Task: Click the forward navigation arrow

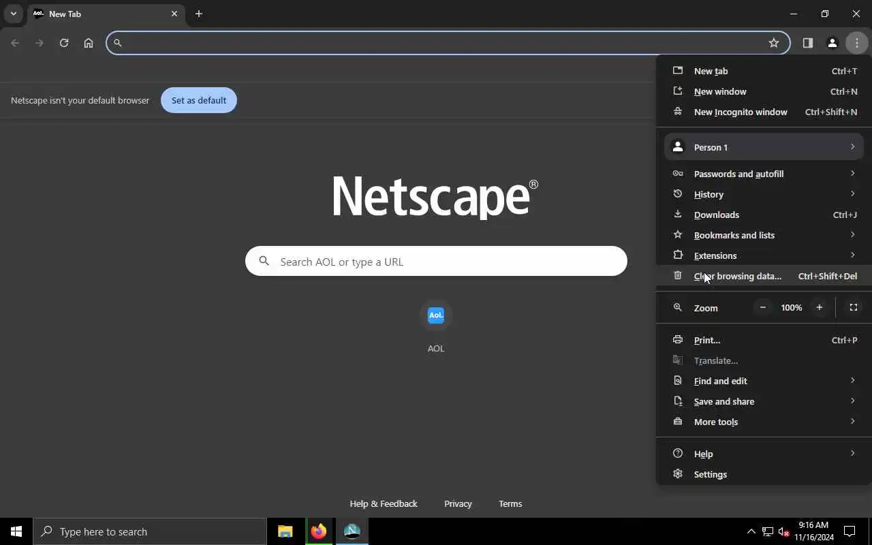Action: click(x=40, y=43)
